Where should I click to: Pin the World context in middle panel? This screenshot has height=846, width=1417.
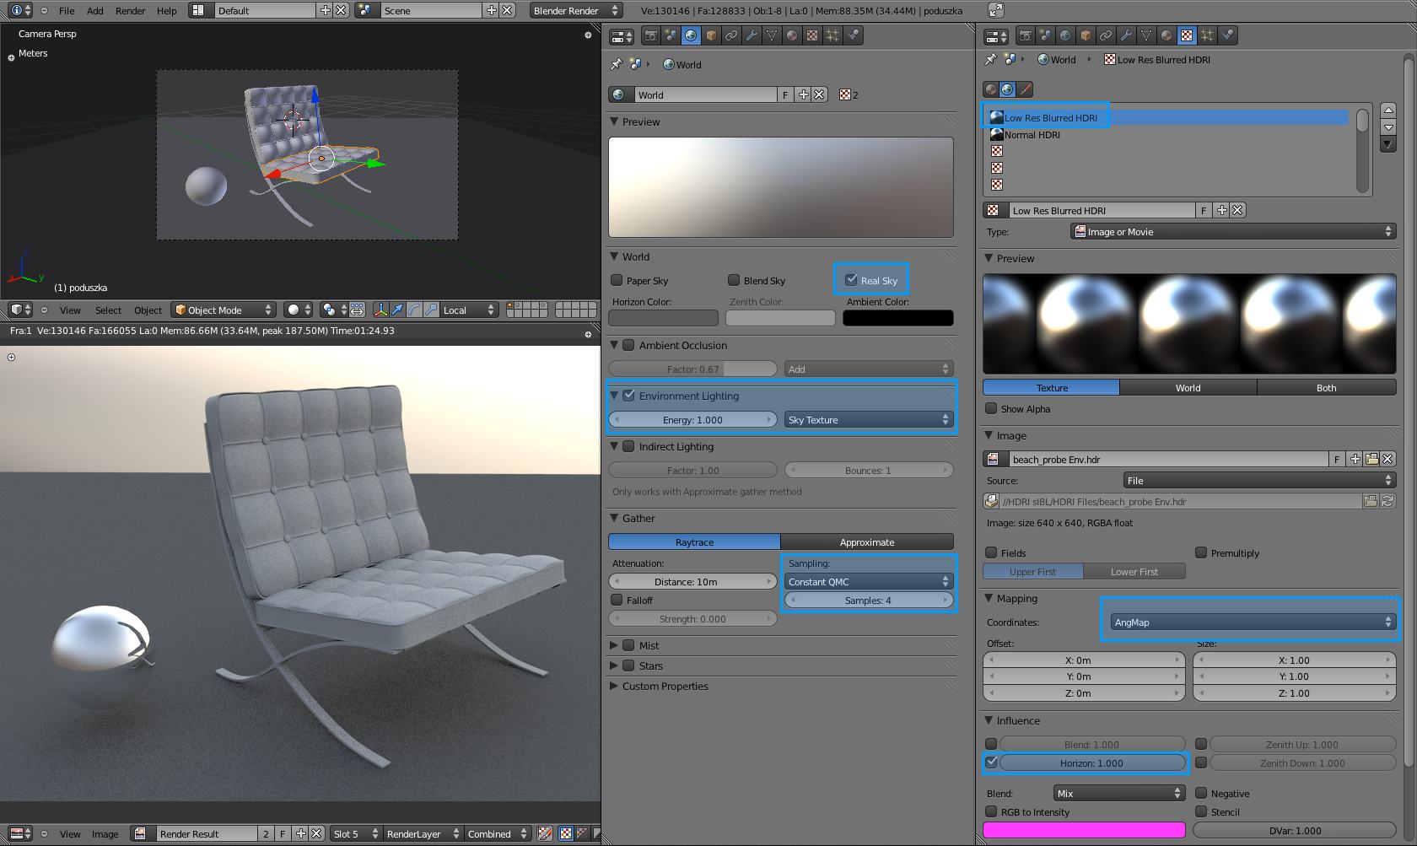(x=616, y=64)
